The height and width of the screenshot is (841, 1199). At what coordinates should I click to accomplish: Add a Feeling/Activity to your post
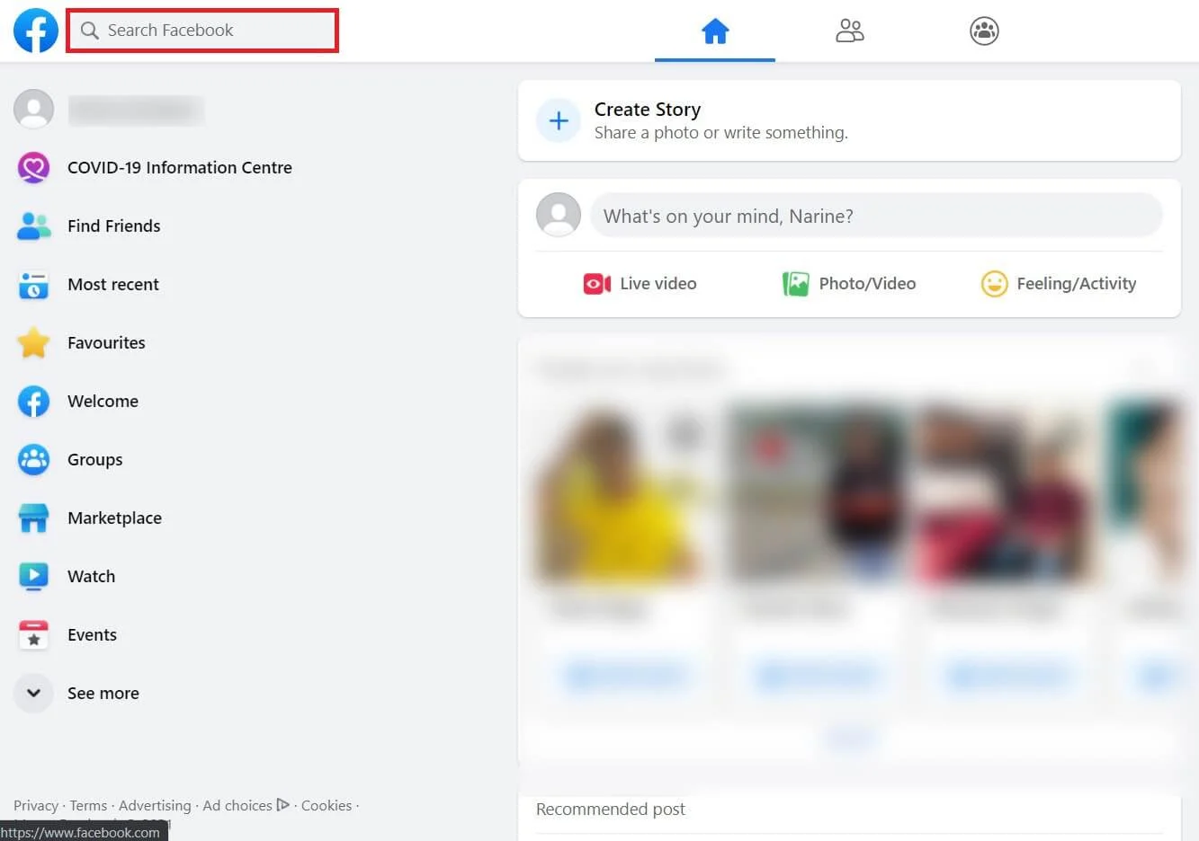click(1059, 283)
